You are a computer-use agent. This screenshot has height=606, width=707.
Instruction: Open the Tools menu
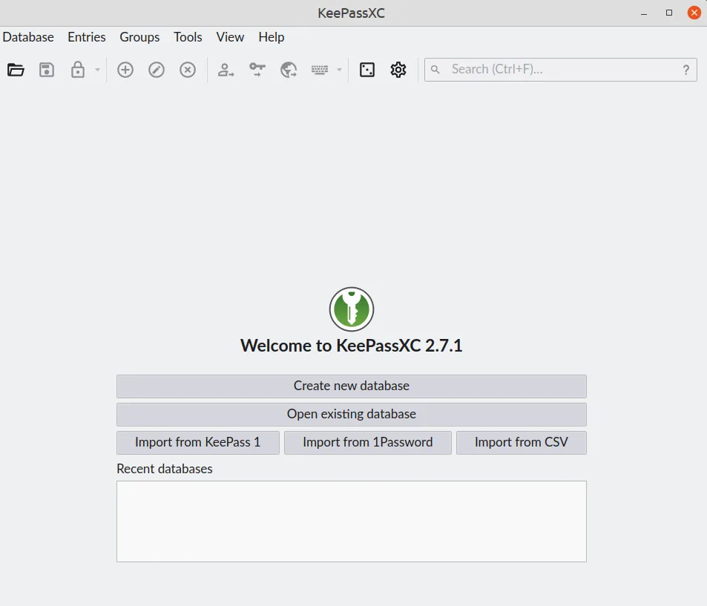click(x=187, y=37)
